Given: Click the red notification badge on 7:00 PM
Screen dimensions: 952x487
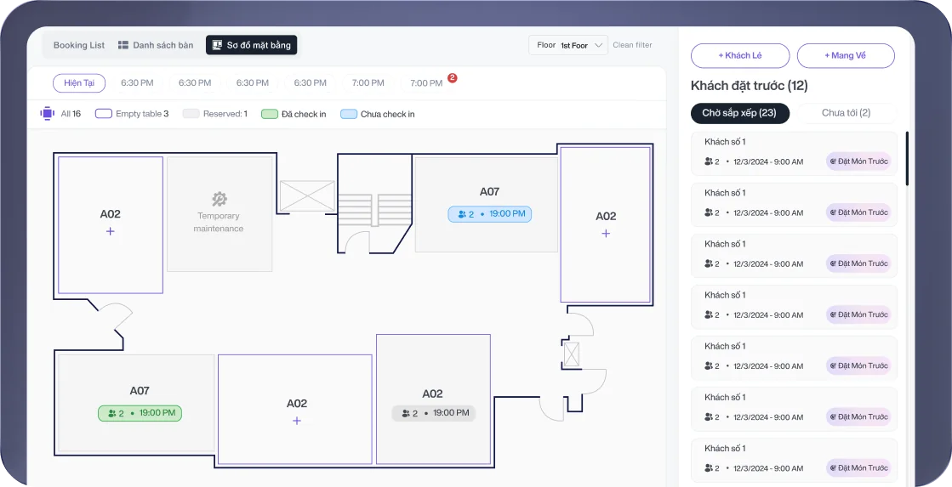Looking at the screenshot, I should tap(453, 77).
